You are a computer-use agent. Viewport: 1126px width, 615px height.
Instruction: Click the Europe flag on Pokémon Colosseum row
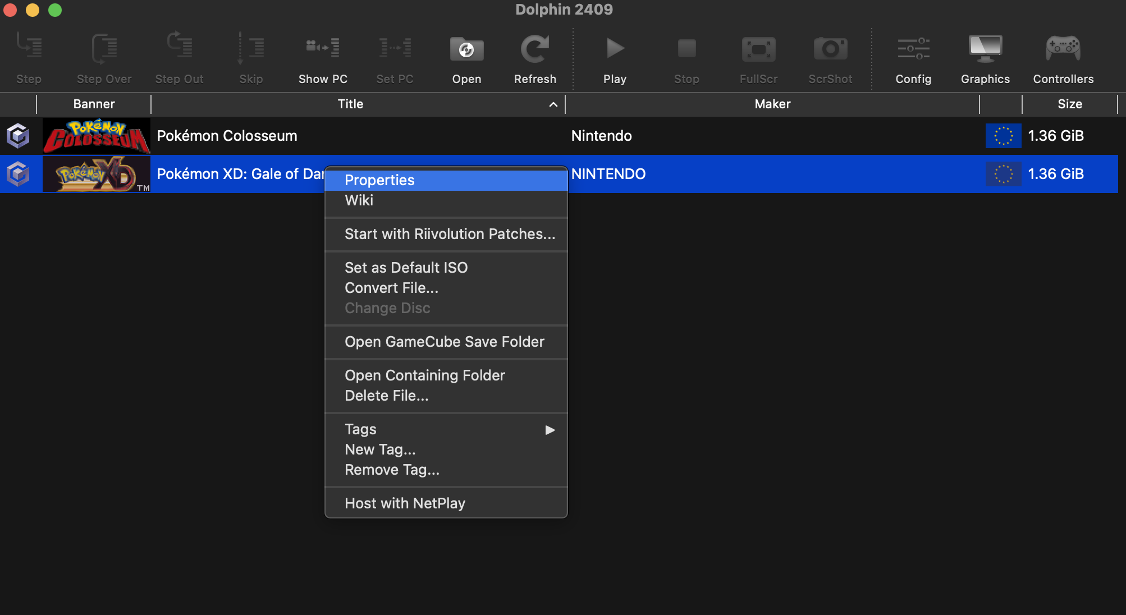pos(1003,136)
